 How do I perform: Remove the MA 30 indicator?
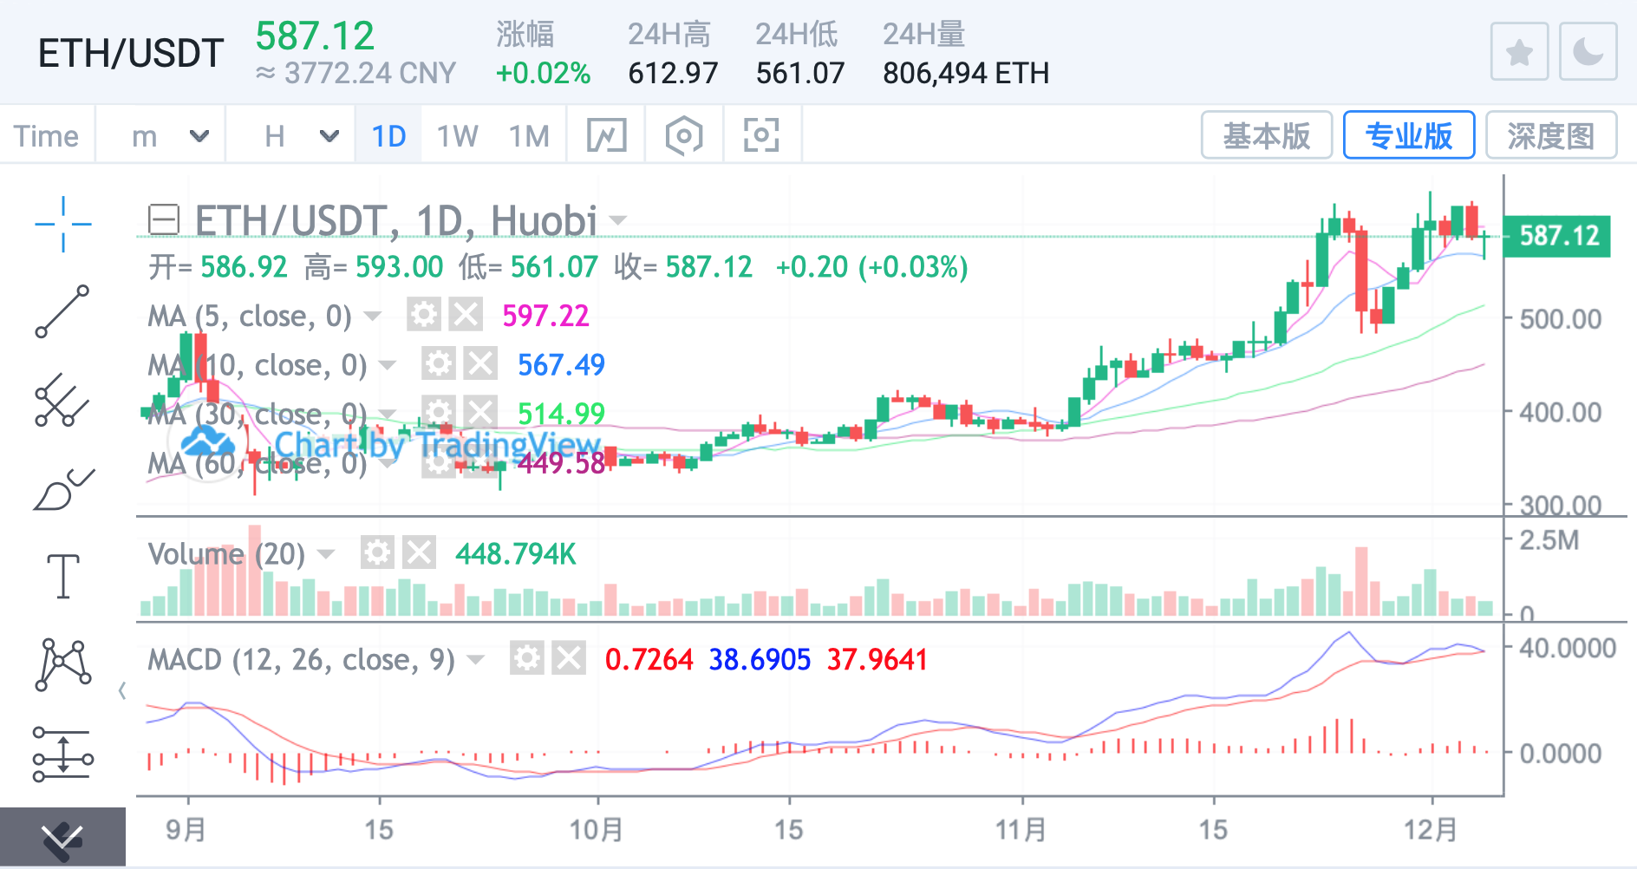[x=480, y=413]
